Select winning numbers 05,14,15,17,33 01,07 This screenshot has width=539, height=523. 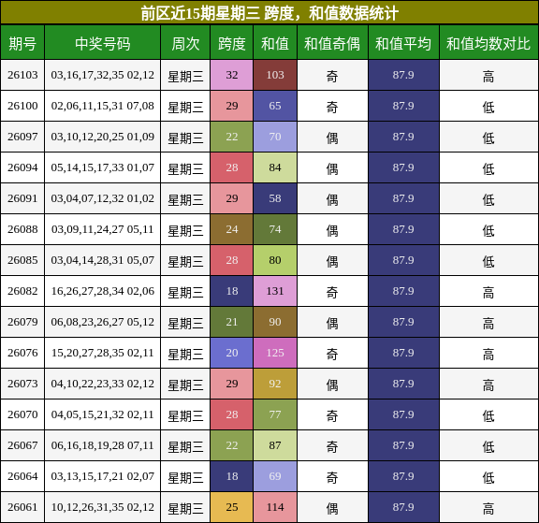[102, 167]
